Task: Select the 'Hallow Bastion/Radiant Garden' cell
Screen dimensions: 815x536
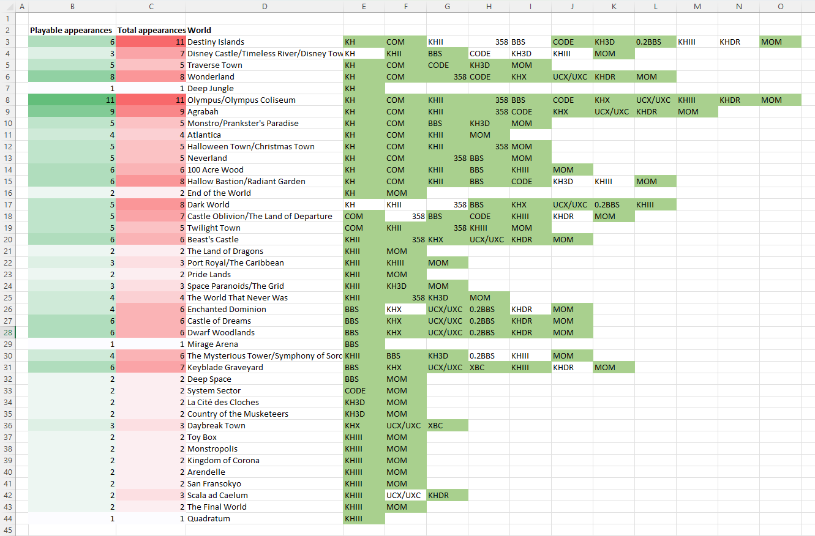Action: coord(265,181)
